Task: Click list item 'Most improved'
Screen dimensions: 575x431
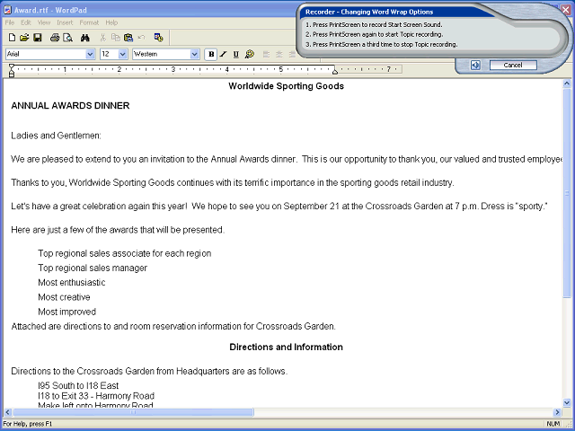Action: coord(66,312)
